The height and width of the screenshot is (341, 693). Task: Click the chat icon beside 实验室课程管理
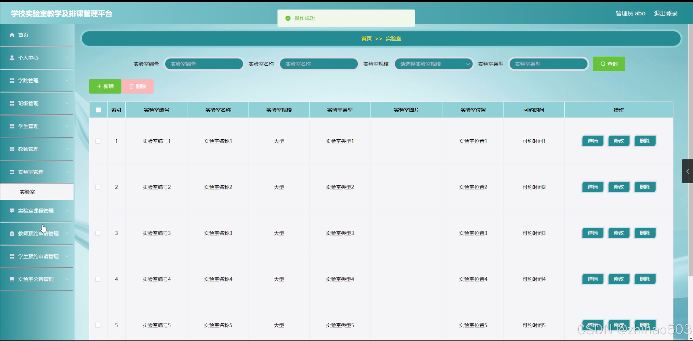(x=12, y=211)
